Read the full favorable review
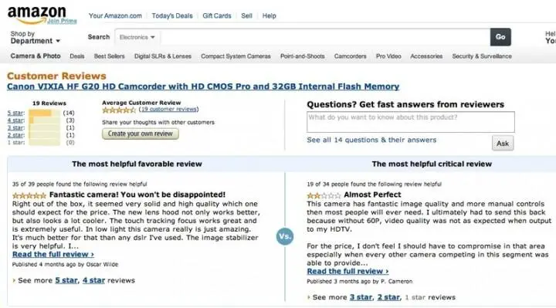Viewport: 556px width, 308px height. tap(53, 254)
